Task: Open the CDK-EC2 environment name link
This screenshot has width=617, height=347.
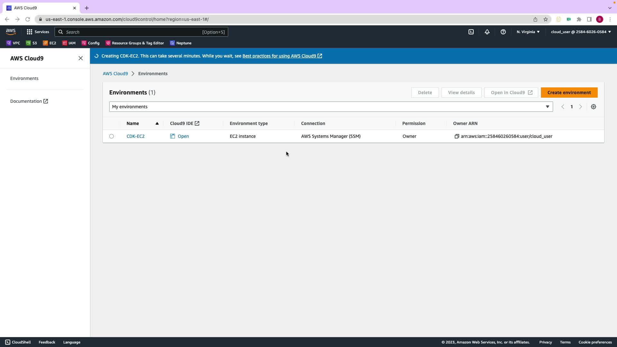Action: click(136, 136)
